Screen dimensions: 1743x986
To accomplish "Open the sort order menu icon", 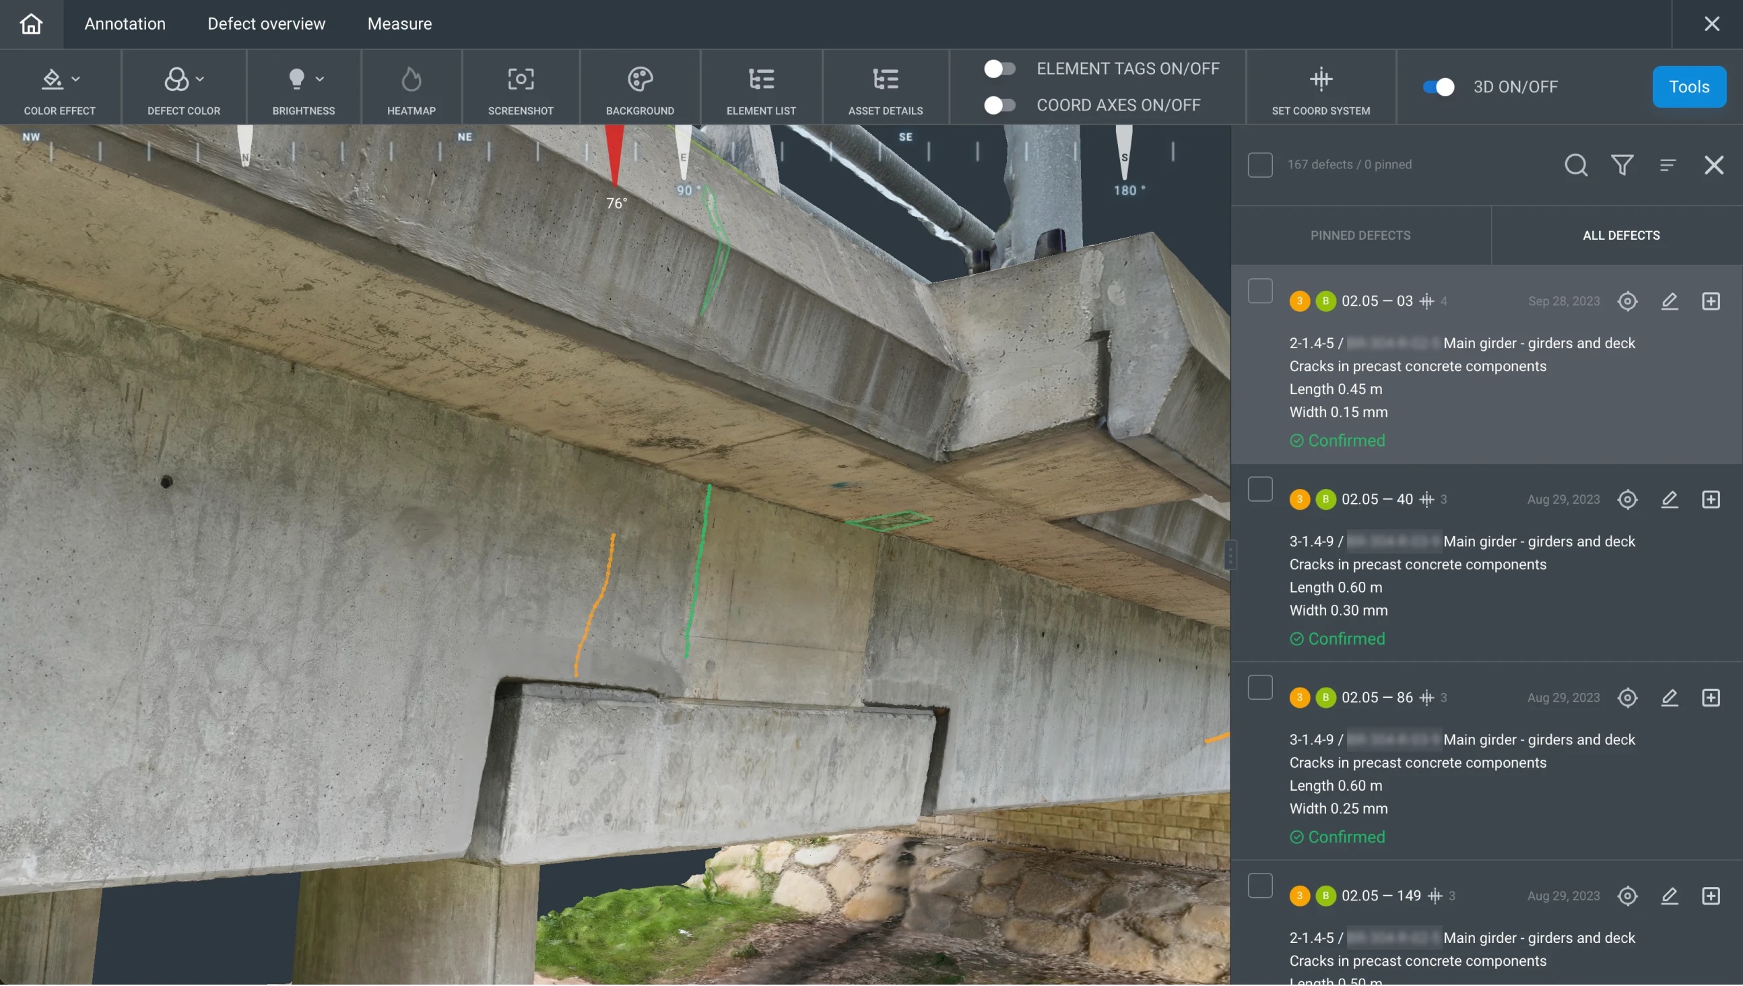I will (1667, 164).
